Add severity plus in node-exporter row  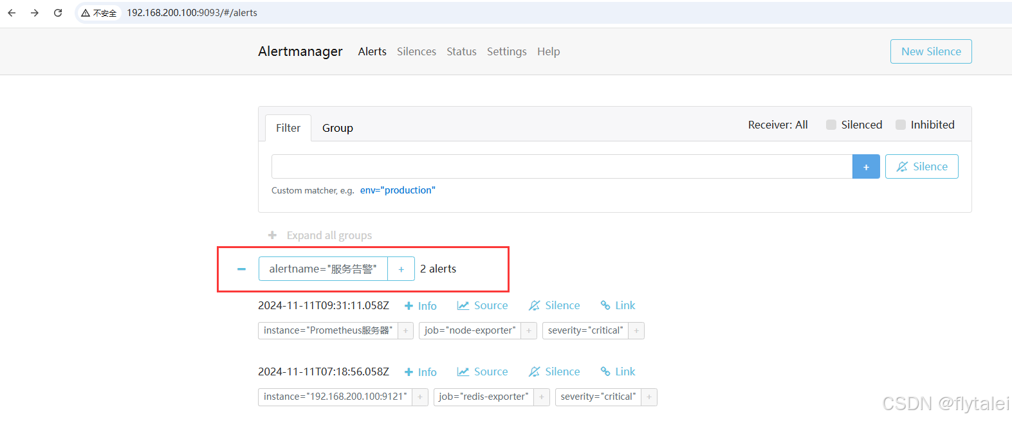pyautogui.click(x=637, y=330)
